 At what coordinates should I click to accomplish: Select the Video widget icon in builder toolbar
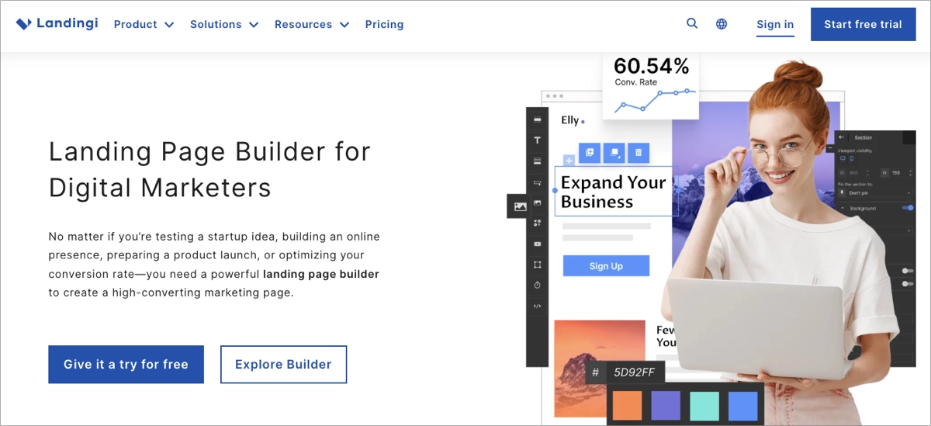click(537, 244)
